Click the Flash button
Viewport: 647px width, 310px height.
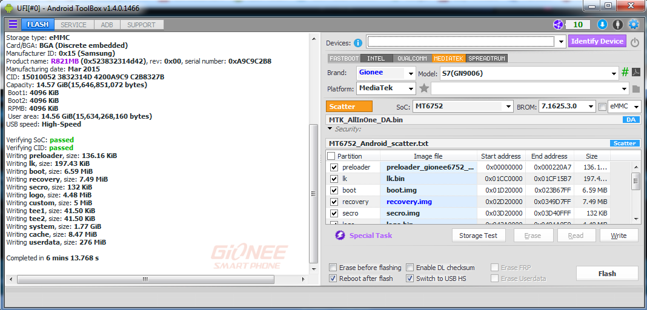point(607,273)
